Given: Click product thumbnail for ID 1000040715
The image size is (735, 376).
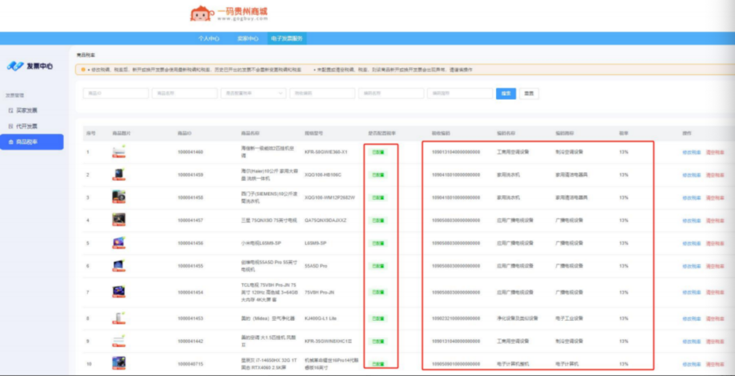Looking at the screenshot, I should [119, 363].
